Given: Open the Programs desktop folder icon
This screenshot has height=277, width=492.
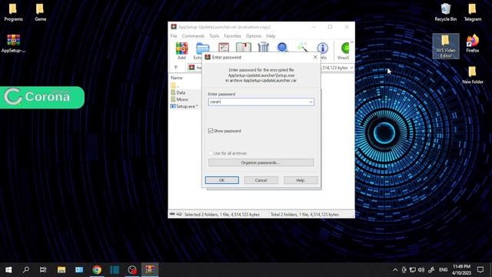Looking at the screenshot, I should [x=13, y=12].
